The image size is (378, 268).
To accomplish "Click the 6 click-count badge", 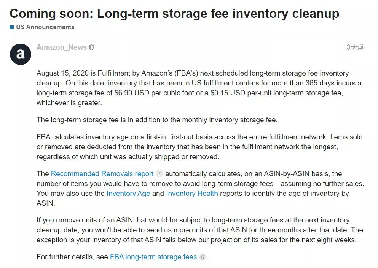I will pos(203,257).
